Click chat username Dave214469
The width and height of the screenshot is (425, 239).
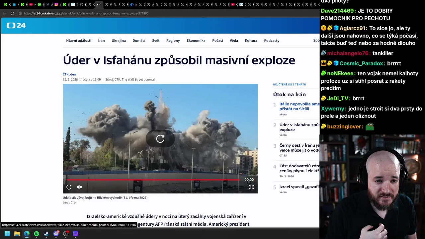338,11
